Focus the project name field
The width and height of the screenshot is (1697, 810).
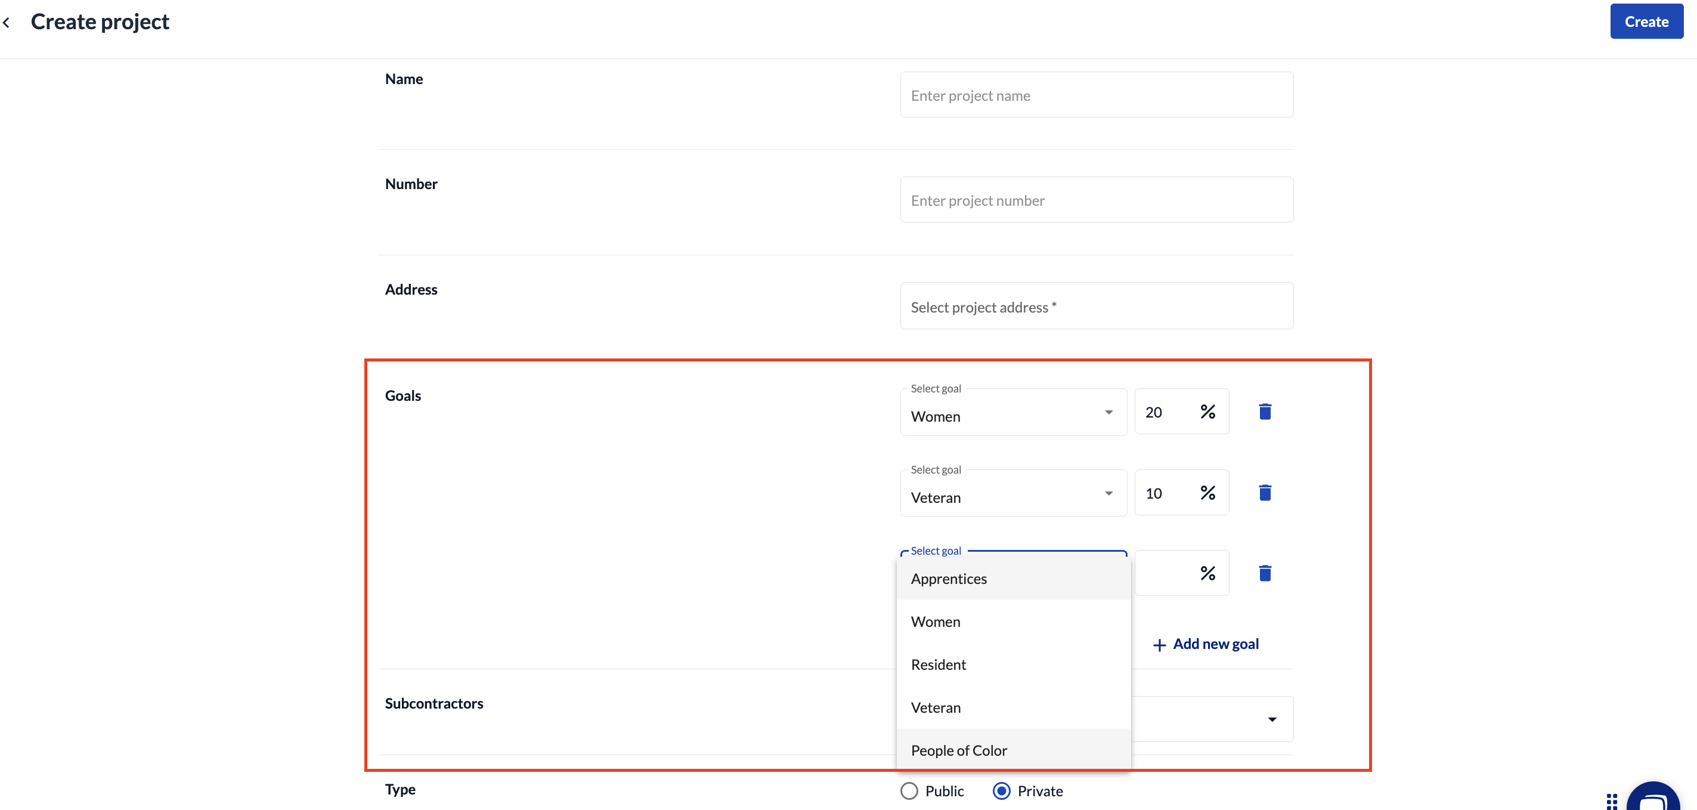pos(1095,95)
